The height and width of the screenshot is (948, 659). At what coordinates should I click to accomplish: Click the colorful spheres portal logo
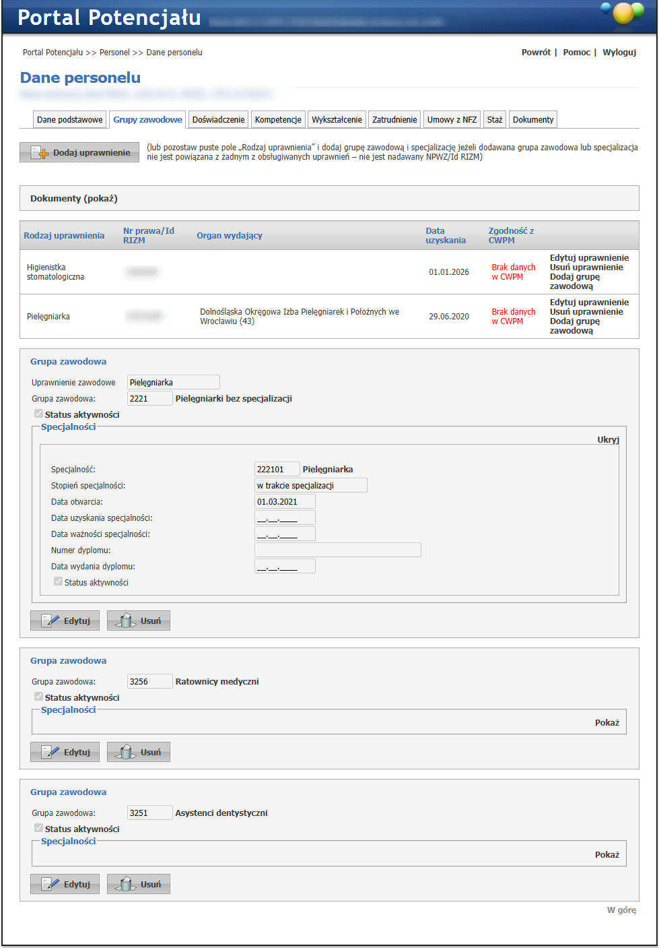click(623, 13)
